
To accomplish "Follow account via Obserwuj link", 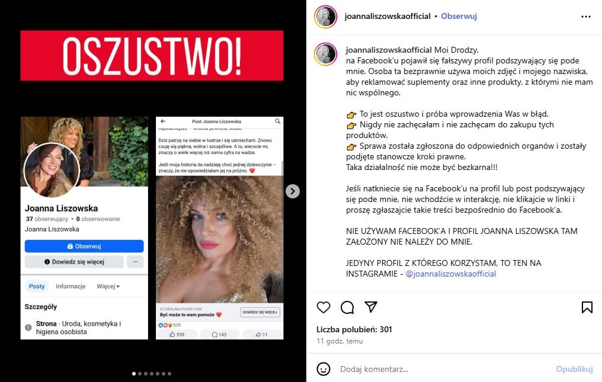I will pos(459,16).
